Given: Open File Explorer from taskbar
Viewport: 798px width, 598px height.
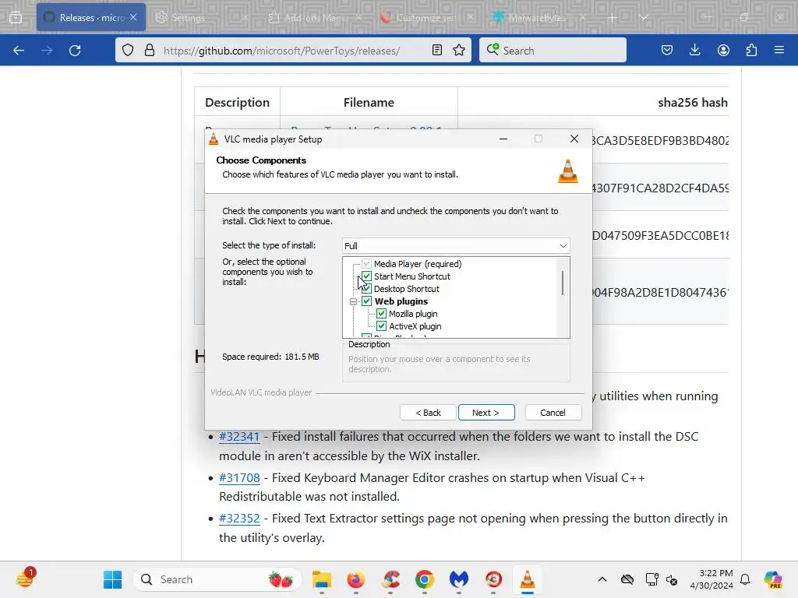Looking at the screenshot, I should click(x=322, y=579).
